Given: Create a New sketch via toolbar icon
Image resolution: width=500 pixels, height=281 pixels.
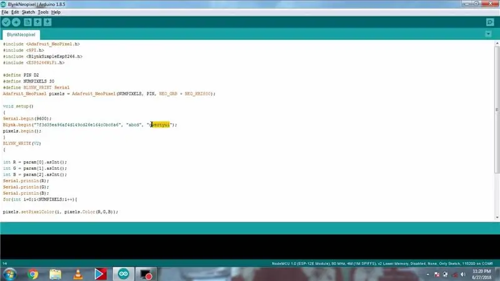Looking at the screenshot, I should (27, 22).
